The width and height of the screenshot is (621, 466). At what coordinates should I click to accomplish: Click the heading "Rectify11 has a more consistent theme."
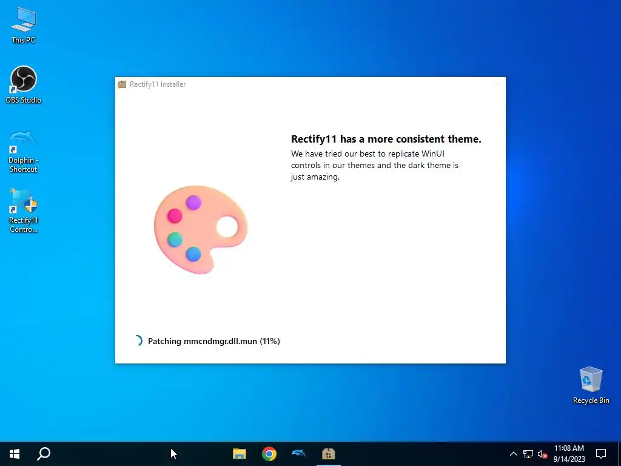[x=386, y=139]
